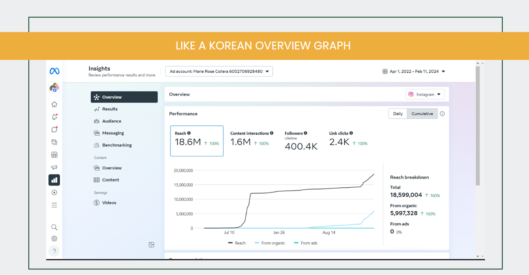The width and height of the screenshot is (529, 275).
Task: Open the all tools hamburger menu icon
Action: tap(54, 205)
